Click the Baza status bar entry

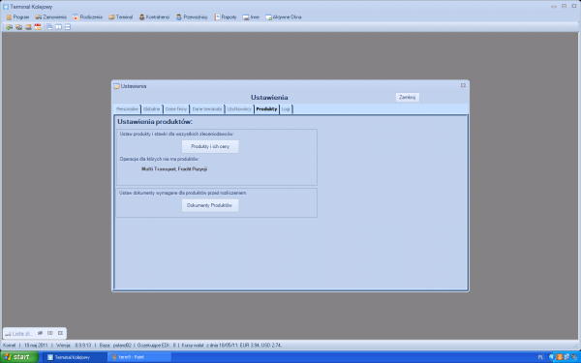tap(115, 346)
